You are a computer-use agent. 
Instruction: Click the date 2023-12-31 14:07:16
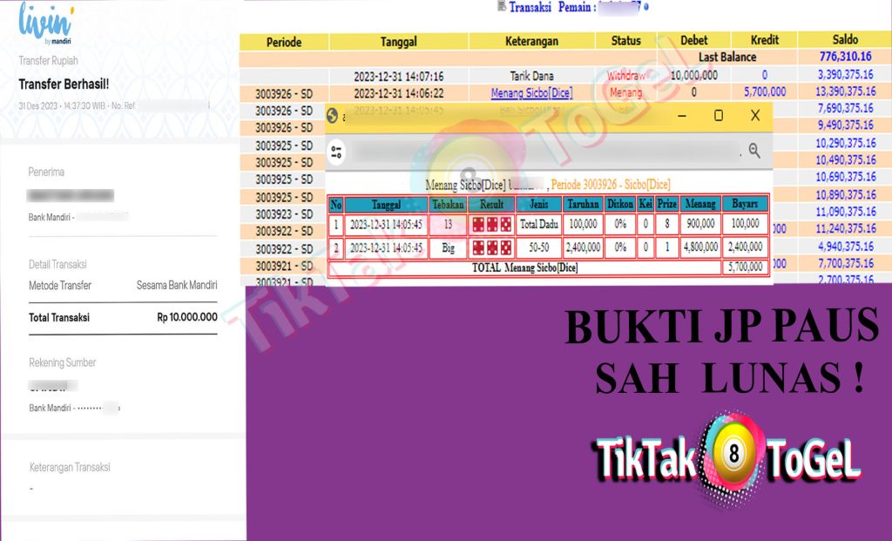pos(398,77)
